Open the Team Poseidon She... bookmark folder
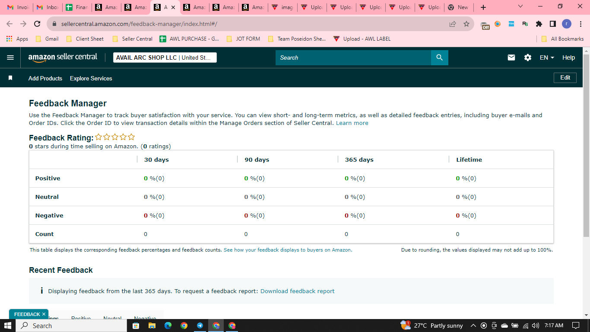Screen dimensions: 590x332 pyautogui.click(x=297, y=38)
